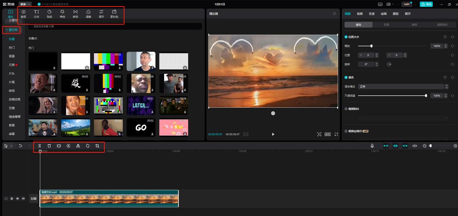This screenshot has width=458, height=216.
Task: Play the video in preview player
Action: pos(273,134)
